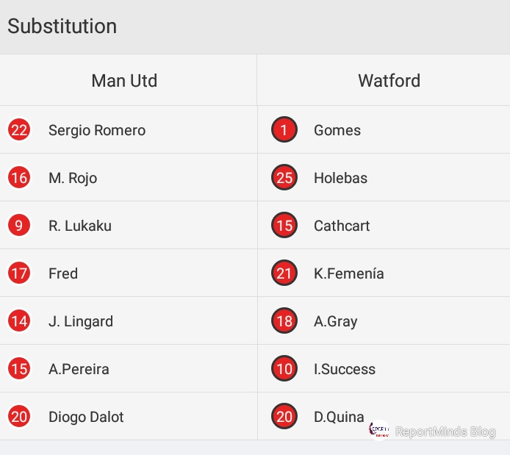Image resolution: width=510 pixels, height=455 pixels.
Task: Click the ReportMinds Blog watermark text
Action: (x=445, y=432)
